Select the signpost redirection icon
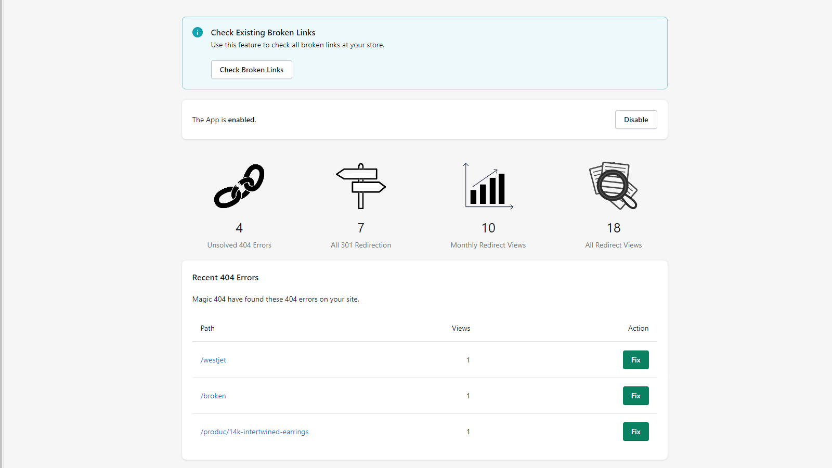The image size is (832, 468). click(x=361, y=186)
